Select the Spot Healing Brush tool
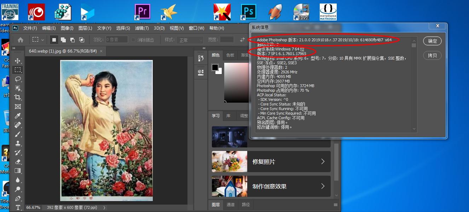Viewport: 469px width, 212px height. [x=18, y=125]
